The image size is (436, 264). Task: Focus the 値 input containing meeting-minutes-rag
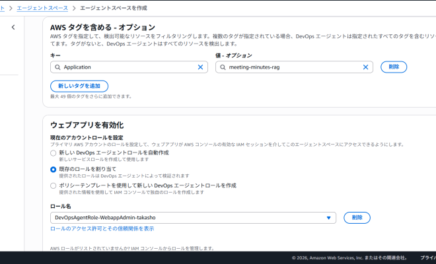point(291,67)
